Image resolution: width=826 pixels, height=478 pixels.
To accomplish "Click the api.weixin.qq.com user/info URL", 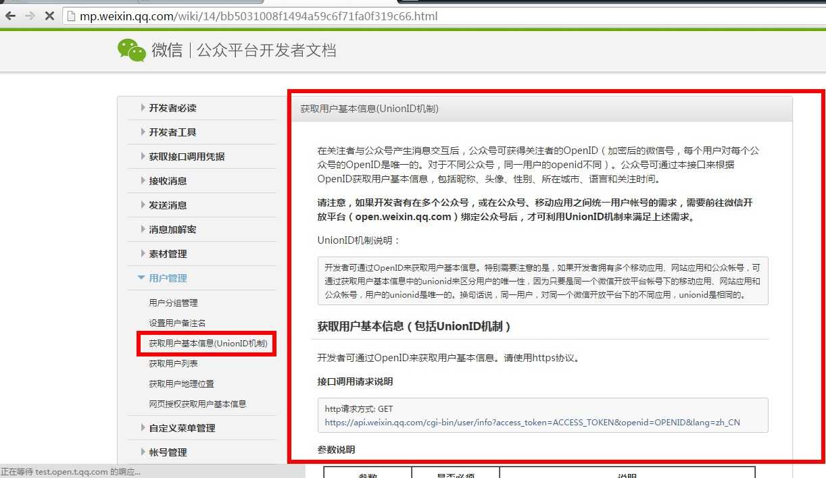I will tap(532, 423).
